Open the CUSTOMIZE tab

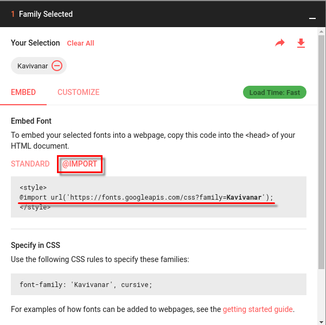point(79,92)
